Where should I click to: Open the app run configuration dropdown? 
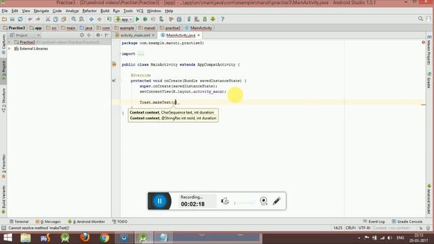tap(124, 19)
